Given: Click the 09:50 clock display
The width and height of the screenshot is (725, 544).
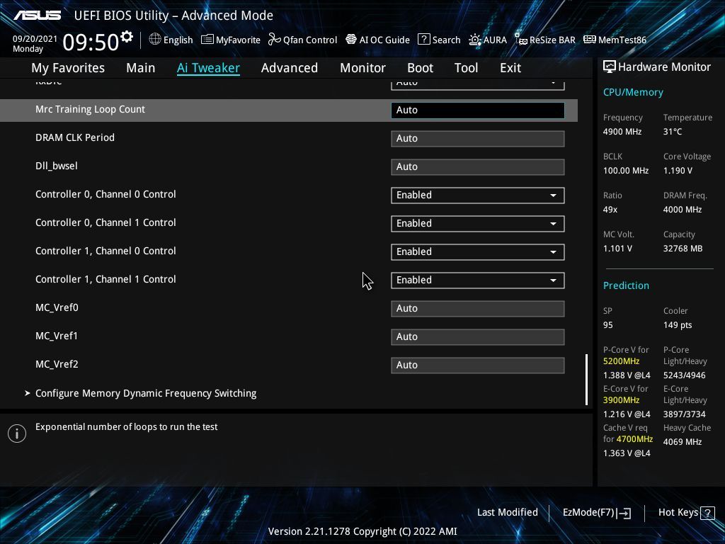Looking at the screenshot, I should click(x=91, y=42).
